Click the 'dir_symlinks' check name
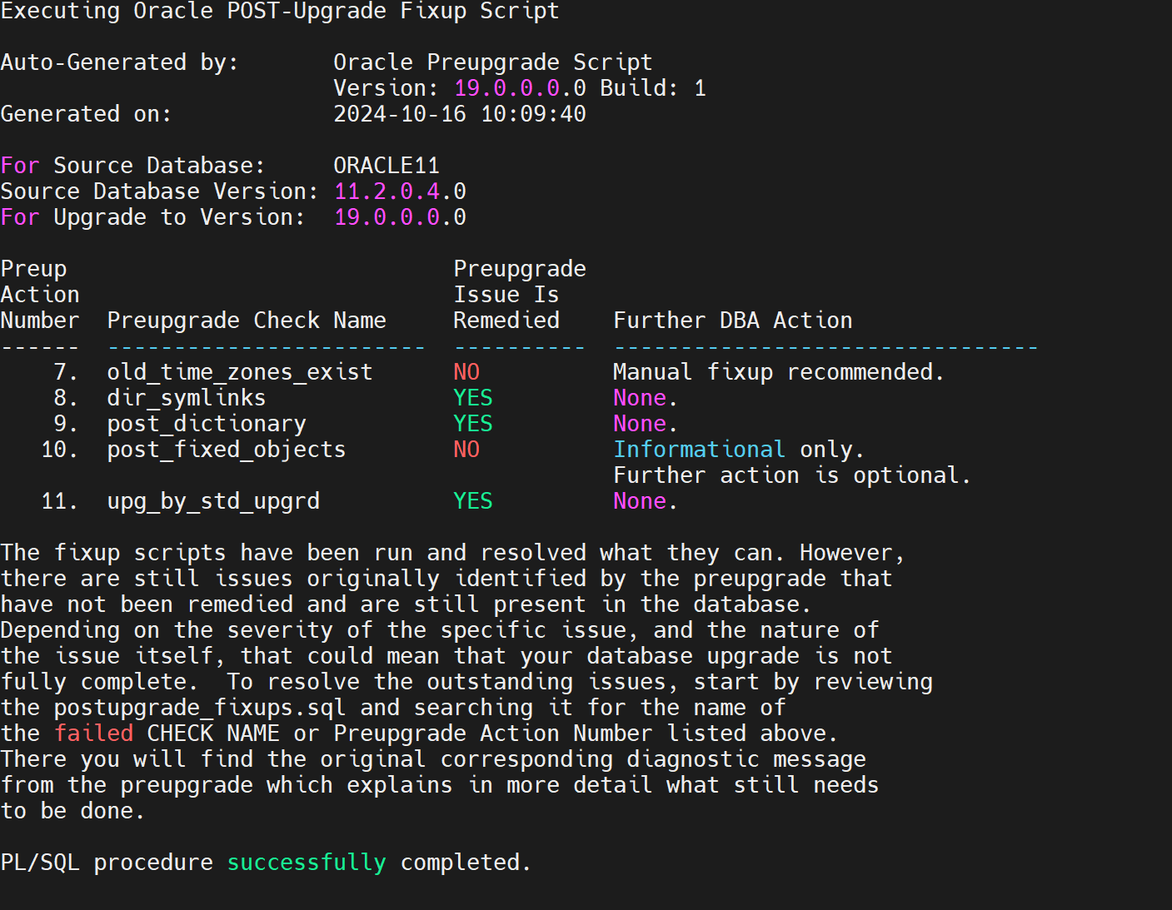 click(187, 398)
